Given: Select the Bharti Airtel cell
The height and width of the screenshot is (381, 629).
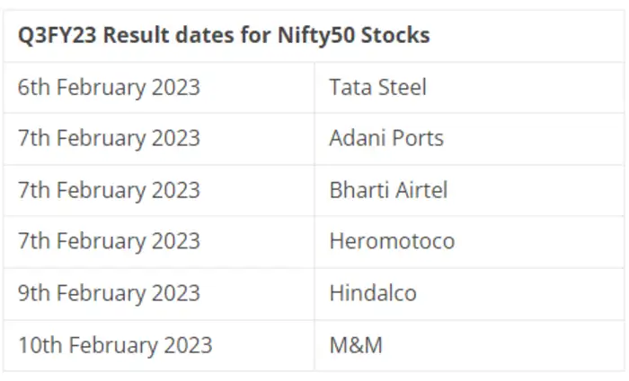Looking at the screenshot, I should tap(388, 190).
